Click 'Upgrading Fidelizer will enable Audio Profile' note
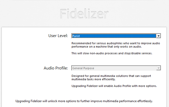Screen dimensions: 169x107 point(114,86)
